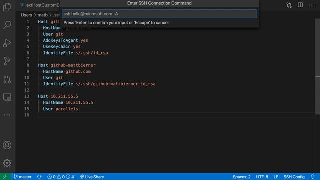Click the master branch indicator
This screenshot has height=180, width=320.
point(22,177)
